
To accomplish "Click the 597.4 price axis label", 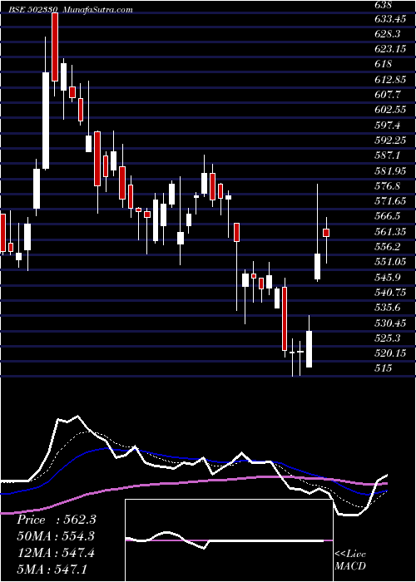I will coord(387,125).
